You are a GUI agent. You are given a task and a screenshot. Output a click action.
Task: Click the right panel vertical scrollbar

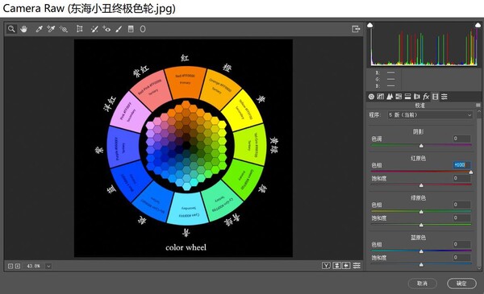(x=478, y=189)
